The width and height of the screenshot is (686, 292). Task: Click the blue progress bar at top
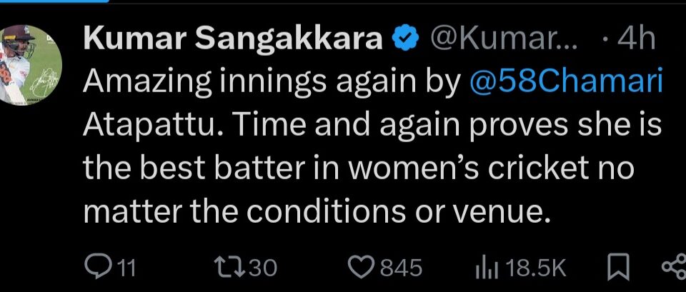[54, 1]
